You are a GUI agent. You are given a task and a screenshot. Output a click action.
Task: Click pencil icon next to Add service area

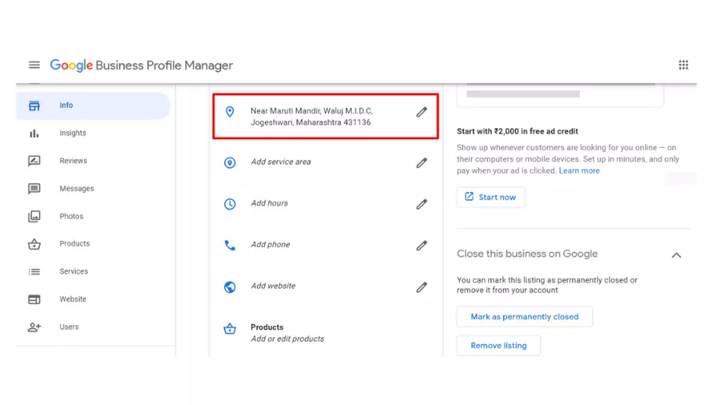(422, 163)
